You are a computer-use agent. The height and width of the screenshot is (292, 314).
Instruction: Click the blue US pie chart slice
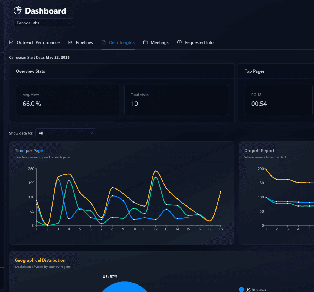[x=125, y=287]
